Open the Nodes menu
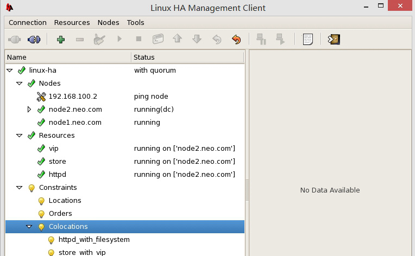 (x=108, y=22)
